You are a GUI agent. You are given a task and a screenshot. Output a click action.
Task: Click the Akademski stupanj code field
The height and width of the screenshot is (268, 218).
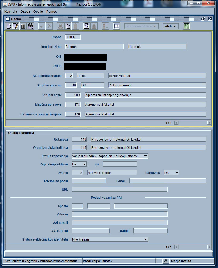click(x=69, y=76)
